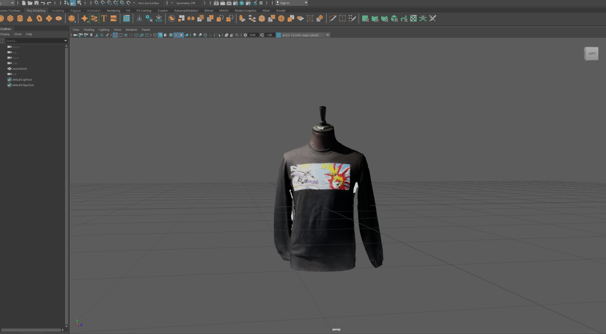Click the viewport bookmarks icon
Image resolution: width=606 pixels, height=334 pixels.
click(91, 35)
